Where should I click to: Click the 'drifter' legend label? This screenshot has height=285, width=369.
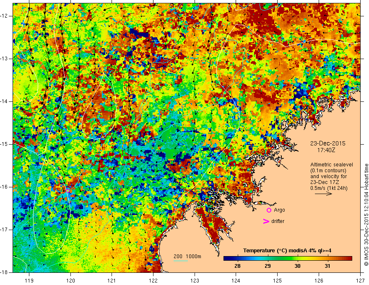coord(278,221)
